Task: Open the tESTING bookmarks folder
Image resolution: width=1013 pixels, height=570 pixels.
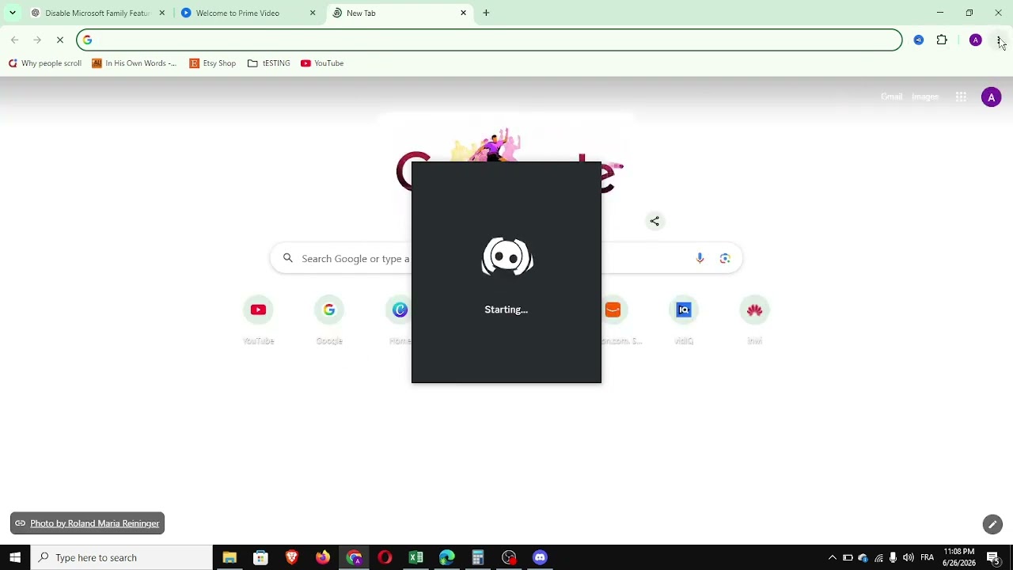Action: point(268,63)
